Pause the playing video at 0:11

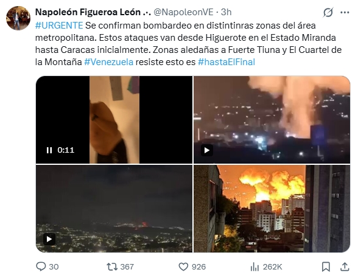coord(49,150)
